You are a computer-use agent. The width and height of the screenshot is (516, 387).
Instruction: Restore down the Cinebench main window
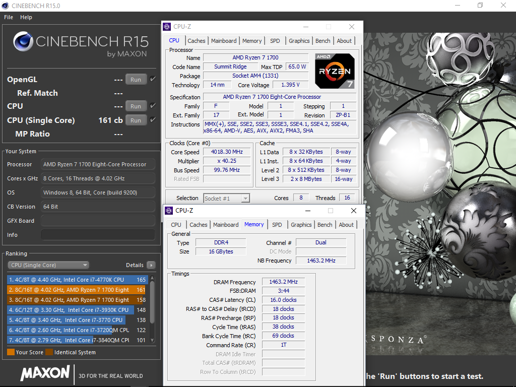click(x=480, y=5)
